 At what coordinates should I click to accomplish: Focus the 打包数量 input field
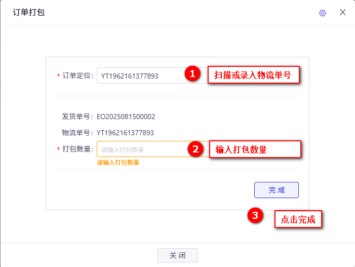[153, 149]
